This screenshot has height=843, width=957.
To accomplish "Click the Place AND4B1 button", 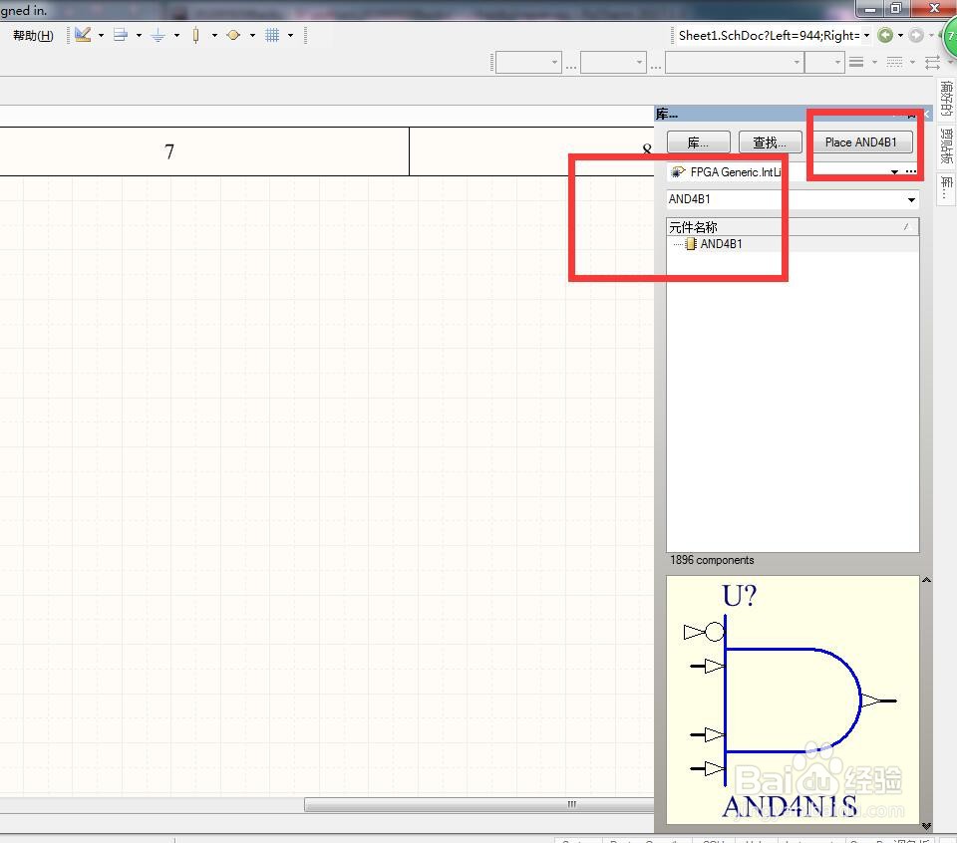I will tap(860, 142).
